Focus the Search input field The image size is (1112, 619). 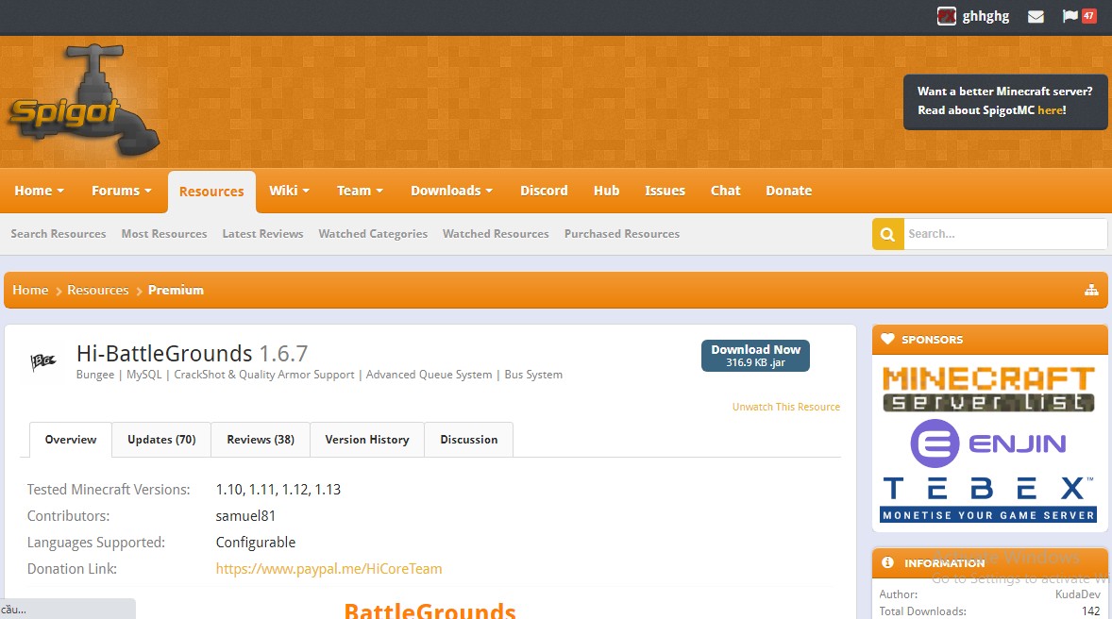pos(1005,234)
